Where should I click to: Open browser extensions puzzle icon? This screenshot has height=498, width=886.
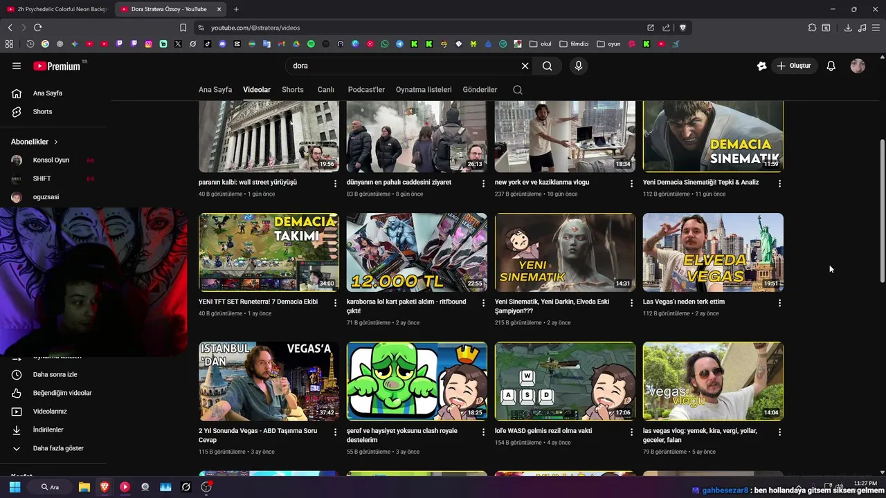[812, 28]
